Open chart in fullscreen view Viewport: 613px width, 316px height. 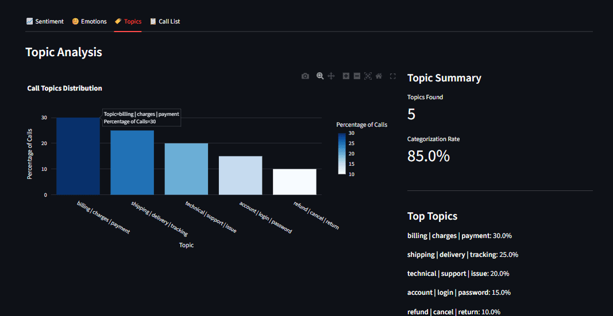click(x=393, y=76)
